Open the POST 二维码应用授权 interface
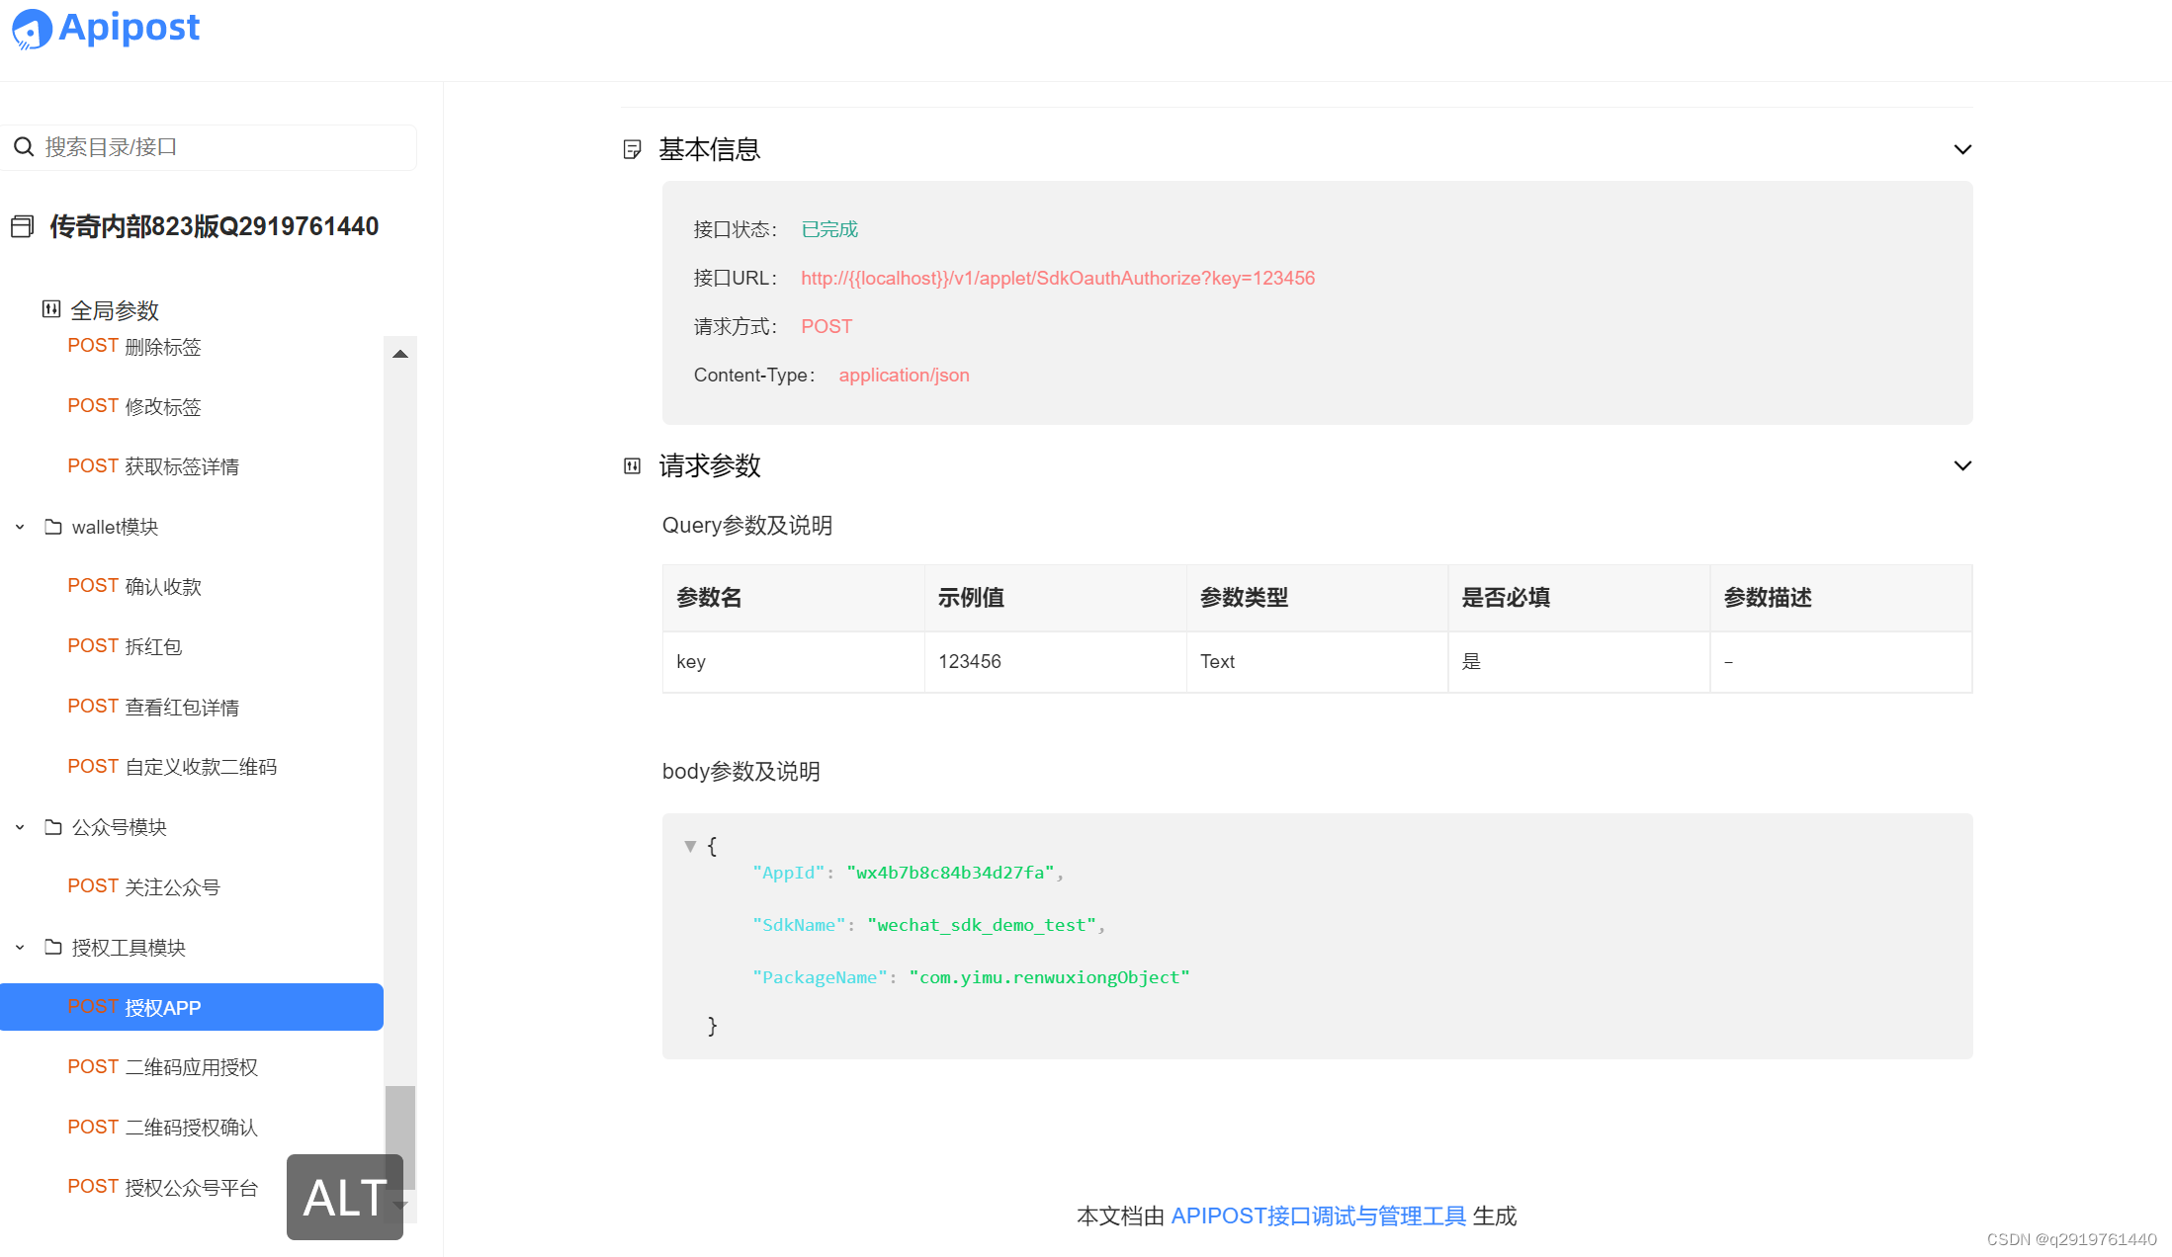2172x1257 pixels. (x=162, y=1067)
